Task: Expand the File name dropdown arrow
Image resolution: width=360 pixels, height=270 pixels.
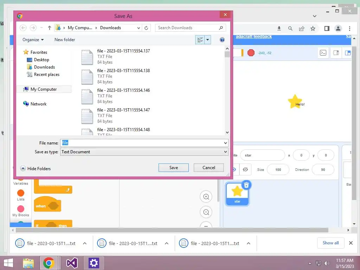Action: 225,143
